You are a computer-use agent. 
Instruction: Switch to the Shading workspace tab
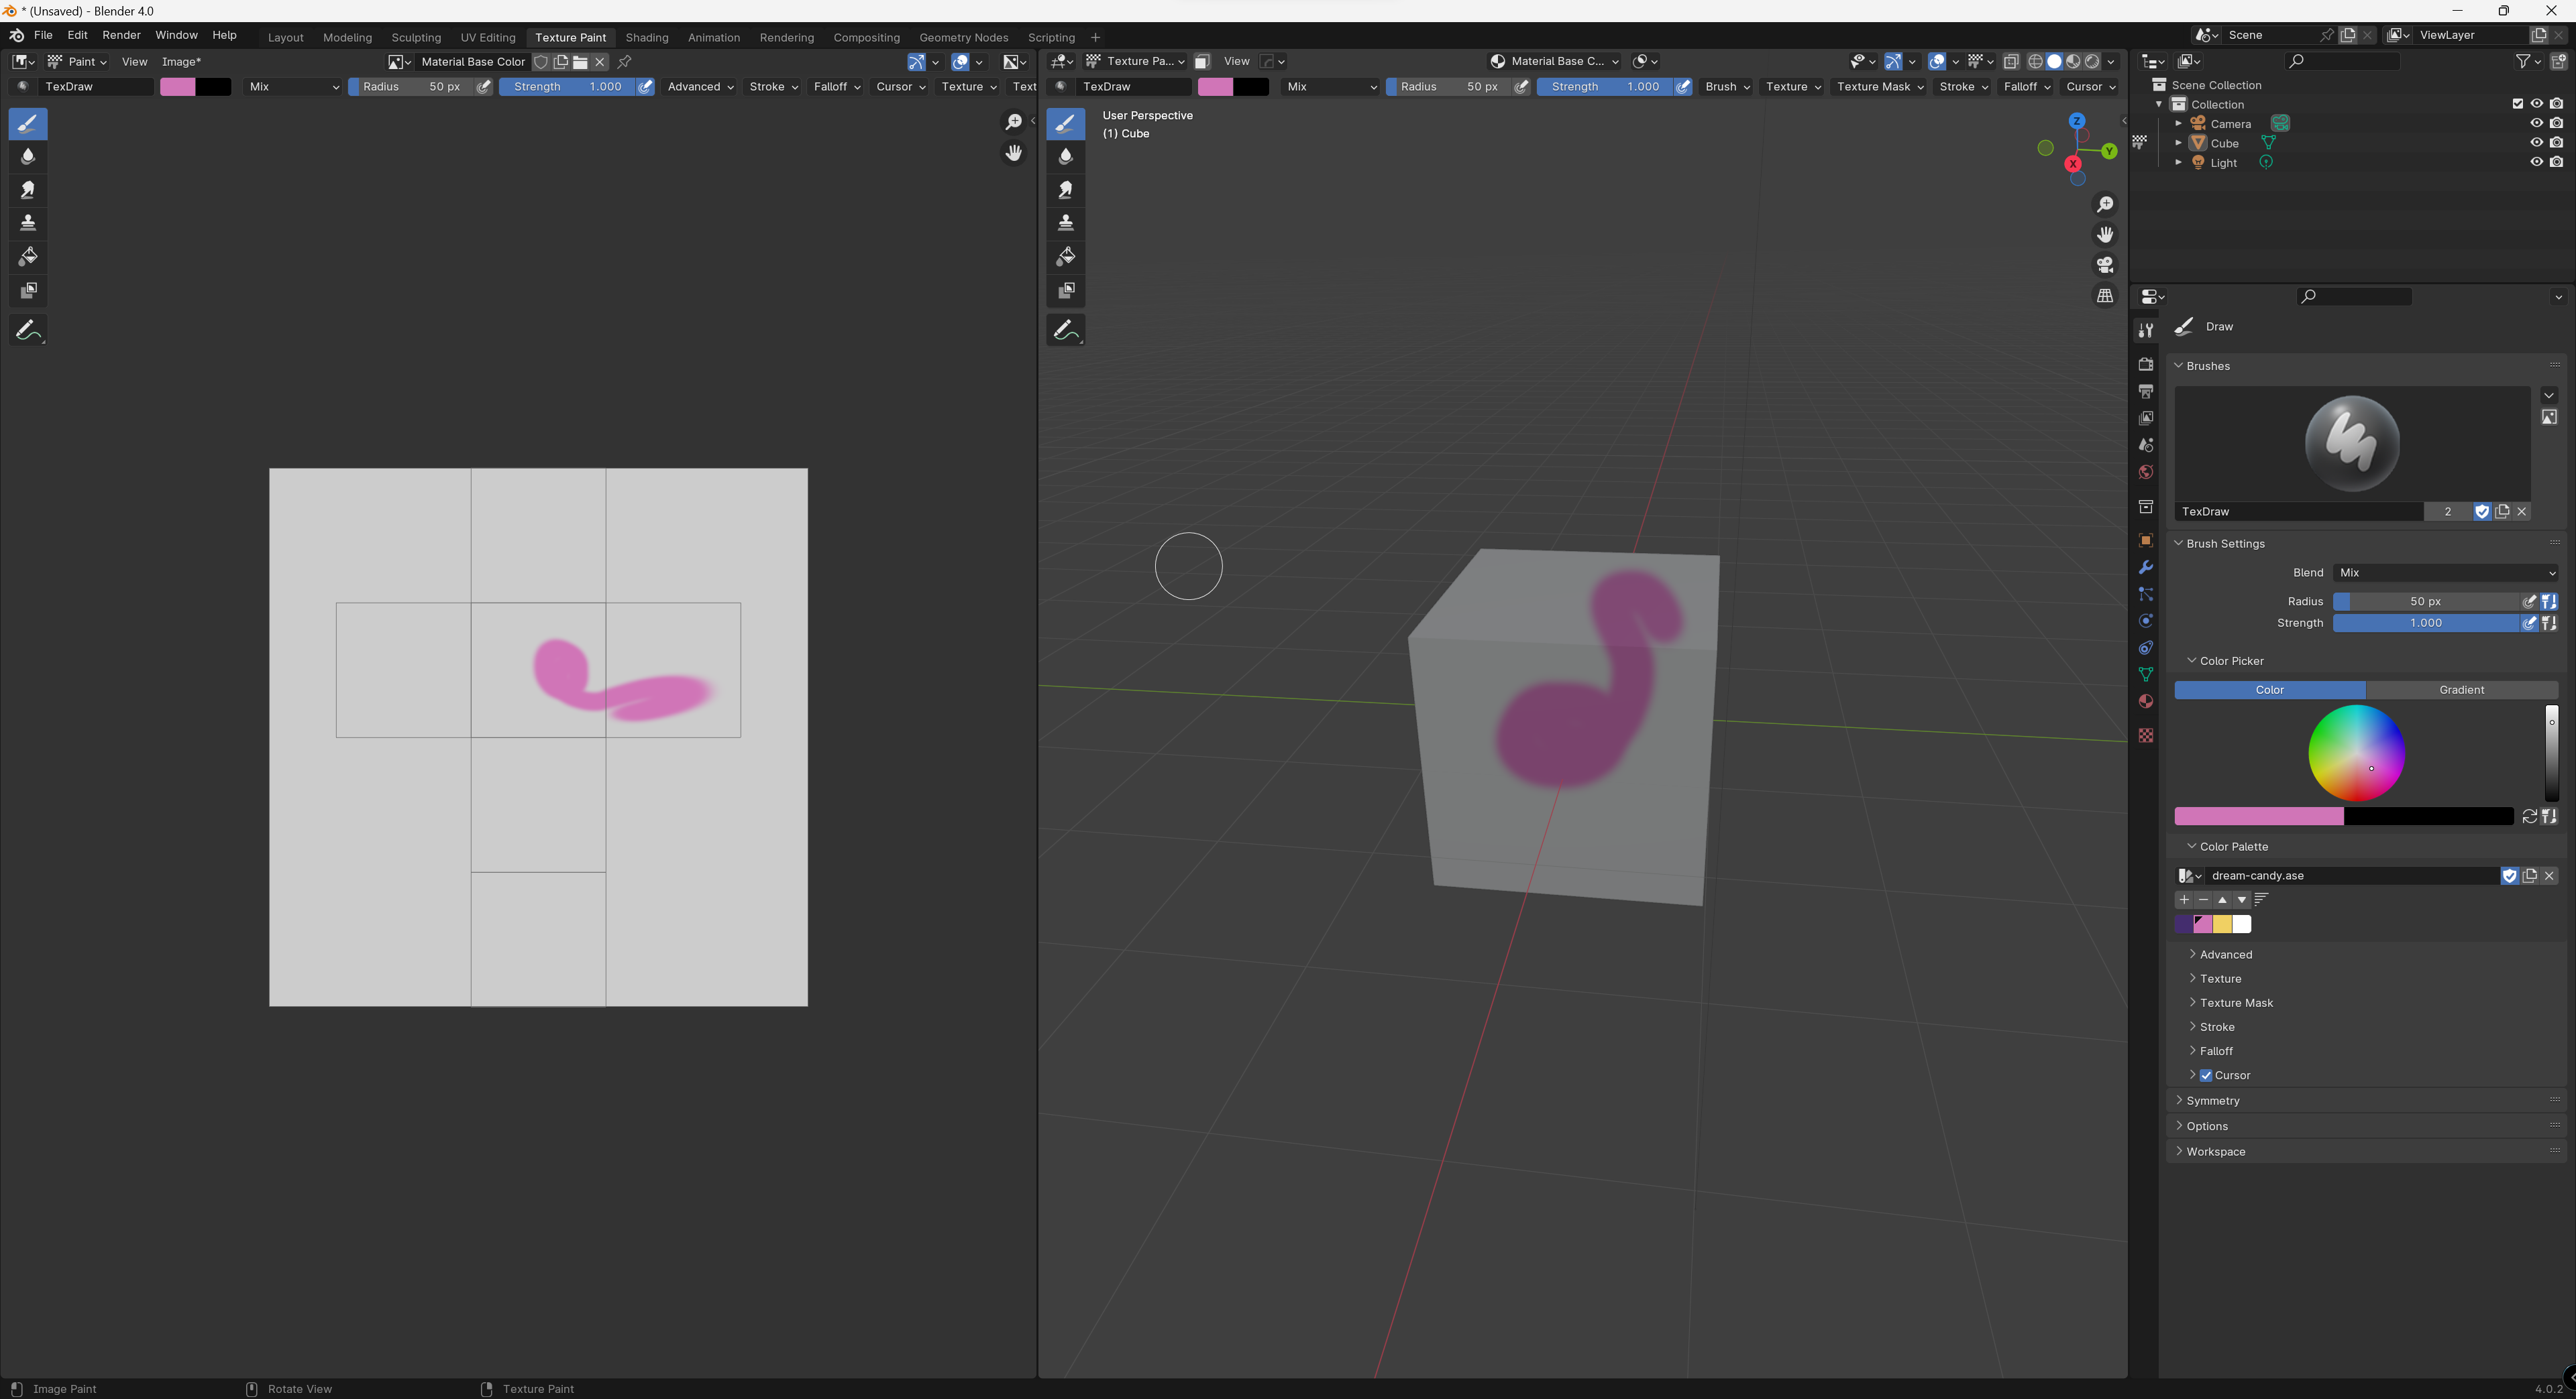646,37
